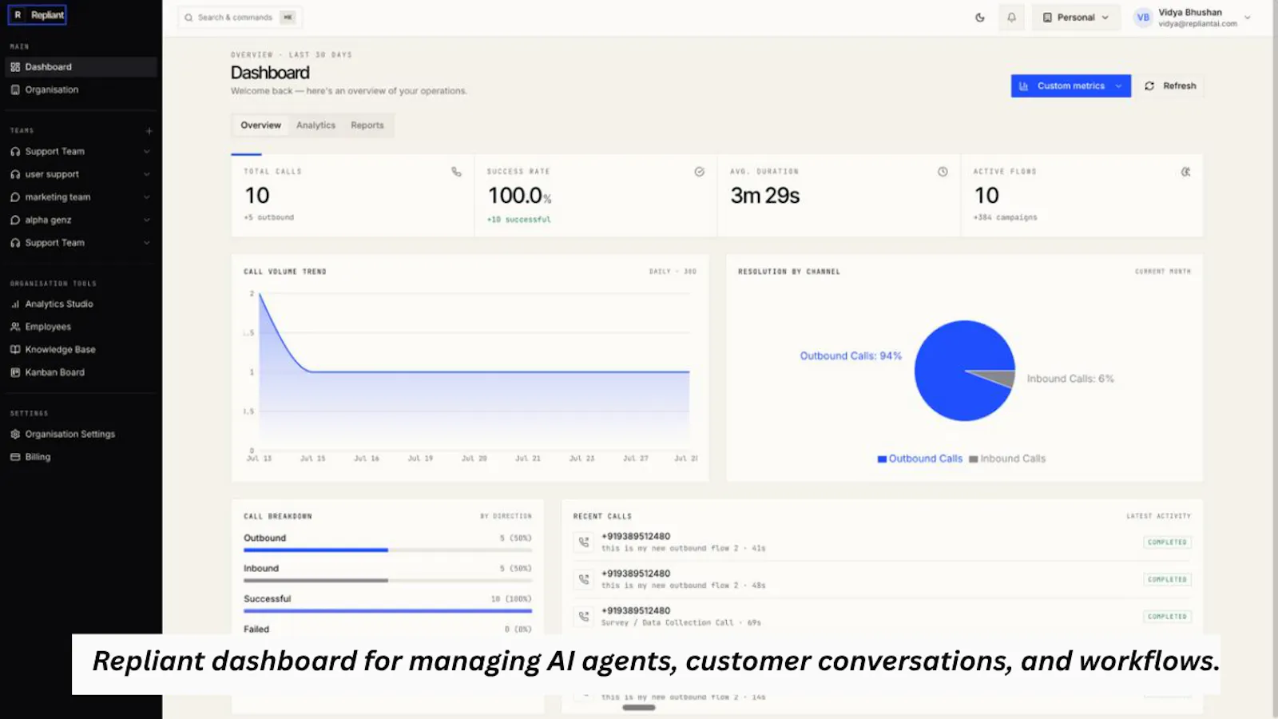The height and width of the screenshot is (719, 1278).
Task: Click the "By Direction" label in Call Breakdown
Action: click(506, 516)
